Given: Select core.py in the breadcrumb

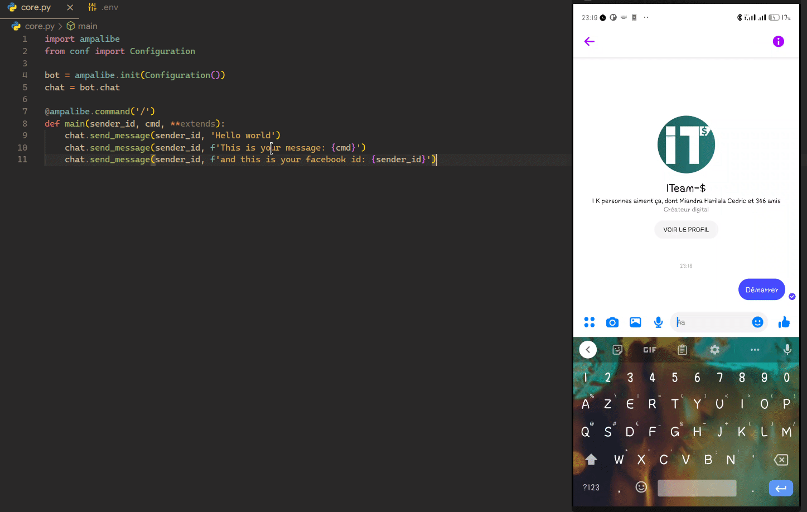Looking at the screenshot, I should 40,26.
